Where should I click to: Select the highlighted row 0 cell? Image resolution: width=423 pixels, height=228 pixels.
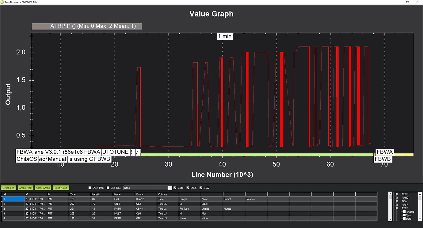[13, 199]
